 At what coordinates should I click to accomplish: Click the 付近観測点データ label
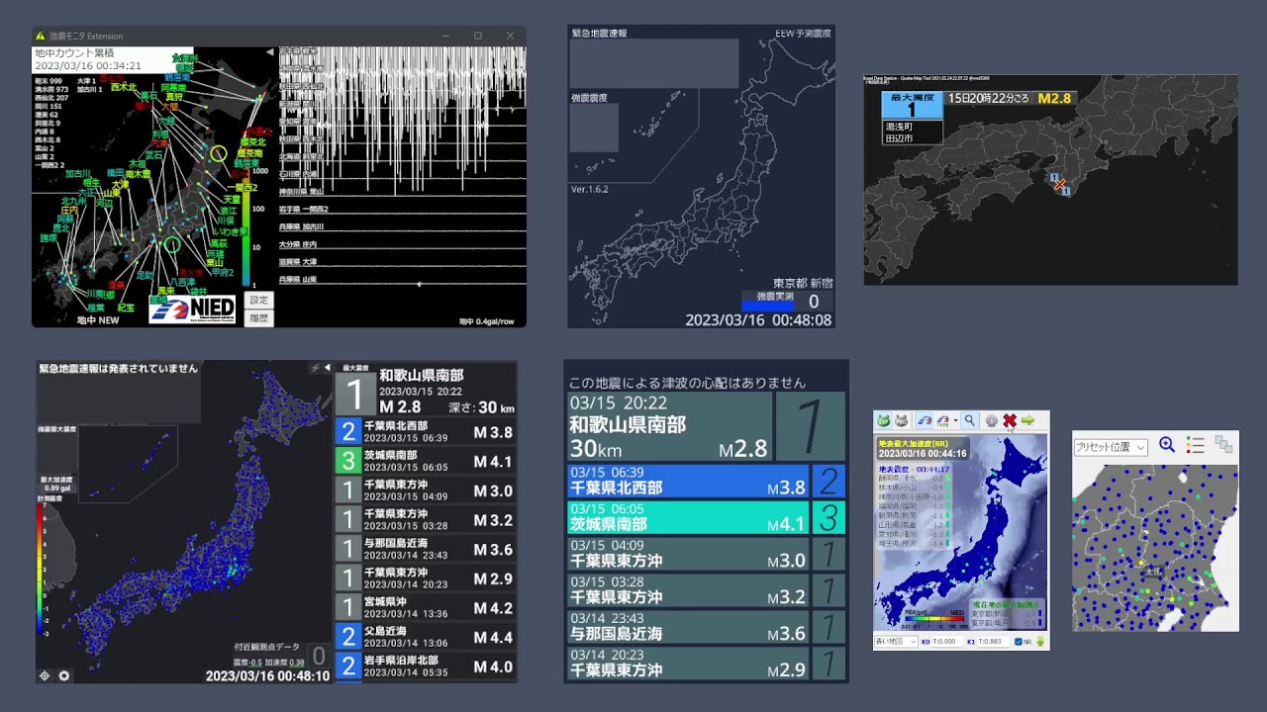click(x=267, y=647)
